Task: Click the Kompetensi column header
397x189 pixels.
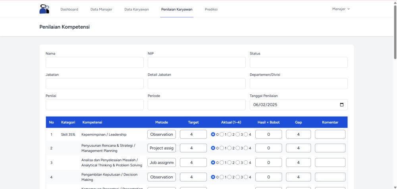Action: pos(93,122)
